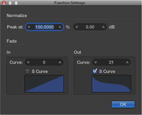Increase the Fade In curve value
142x115 pixels.
(60, 62)
